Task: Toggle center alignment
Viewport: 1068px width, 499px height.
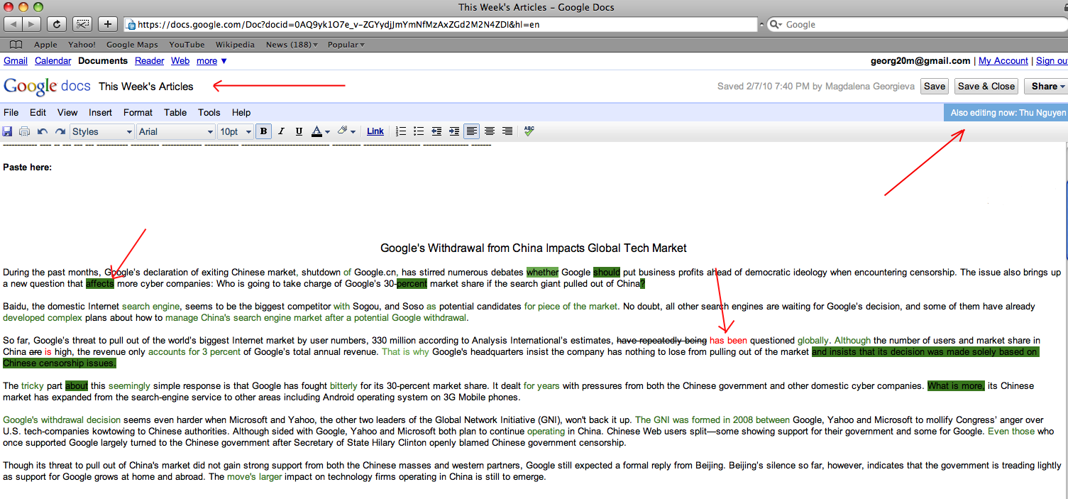Action: tap(490, 131)
